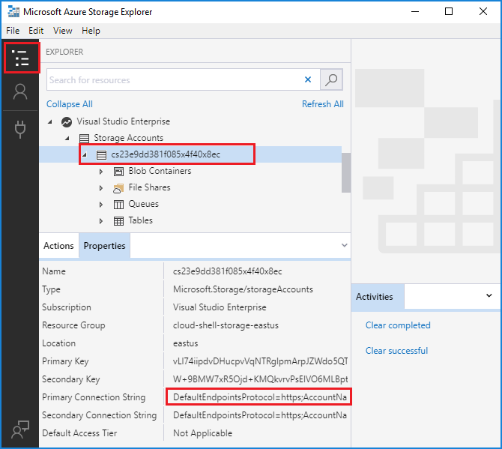Click the Storage Accounts node icon
The image size is (502, 449).
84,139
